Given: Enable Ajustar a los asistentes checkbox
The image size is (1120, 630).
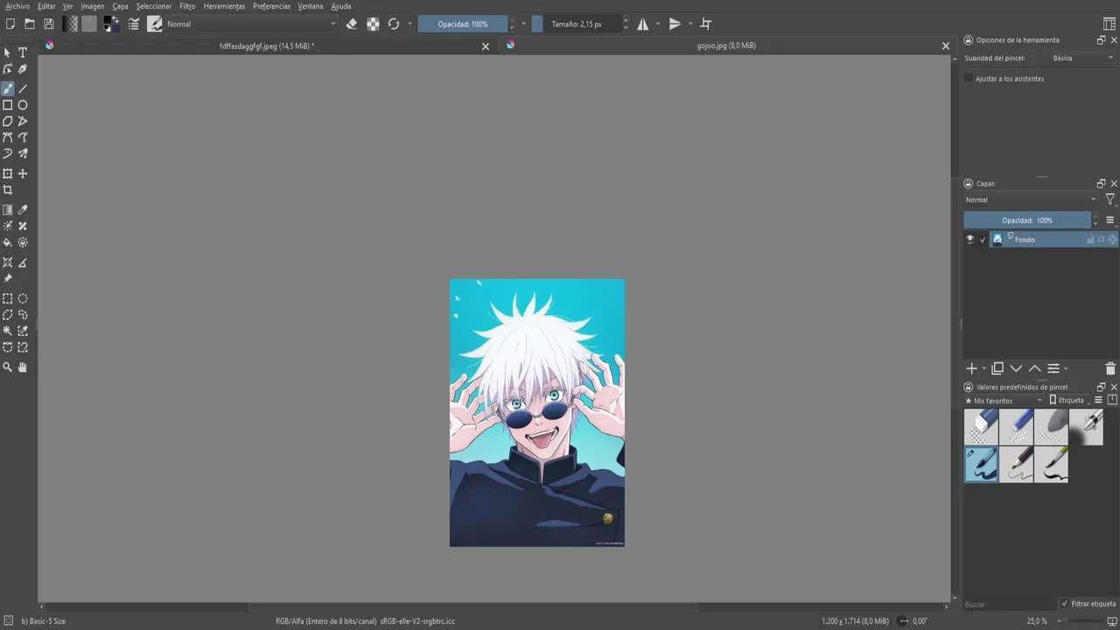Looking at the screenshot, I should tap(969, 79).
